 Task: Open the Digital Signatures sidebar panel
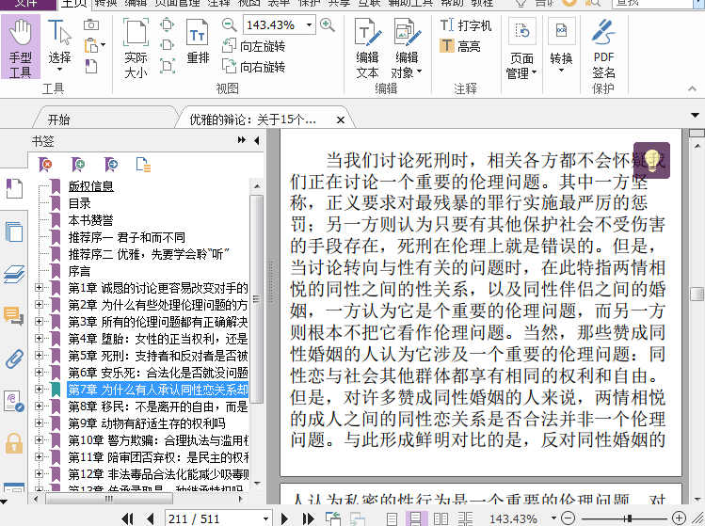(14, 401)
